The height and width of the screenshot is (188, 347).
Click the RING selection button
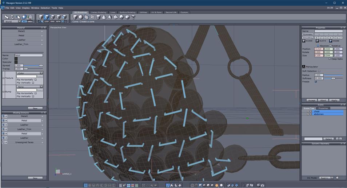(52, 21)
